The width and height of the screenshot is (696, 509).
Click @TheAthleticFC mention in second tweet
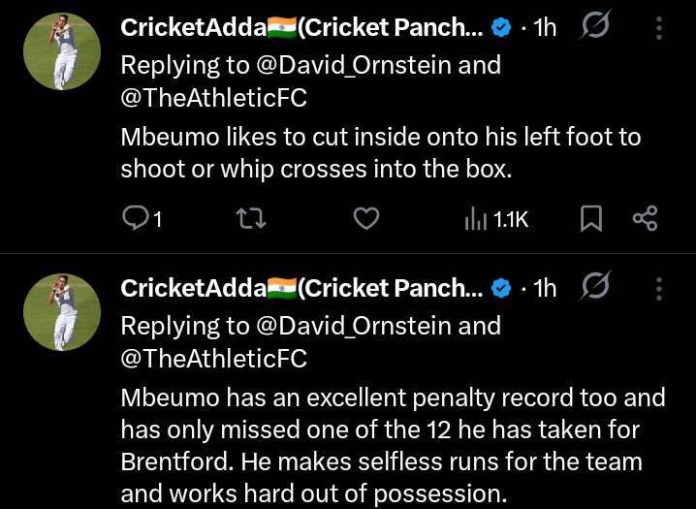pos(213,358)
